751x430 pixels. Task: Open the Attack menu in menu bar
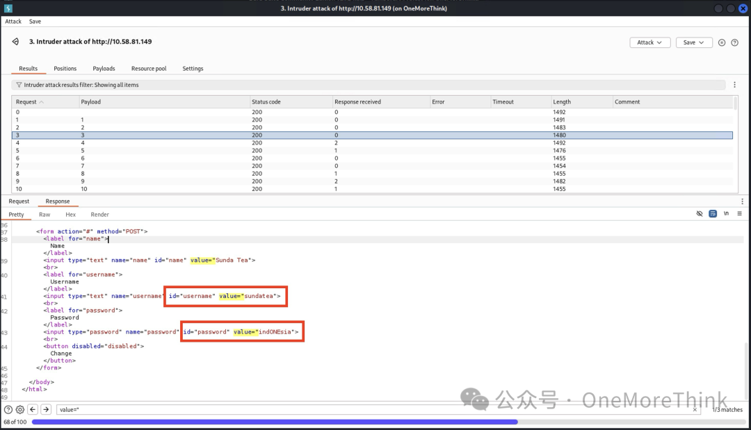[13, 22]
